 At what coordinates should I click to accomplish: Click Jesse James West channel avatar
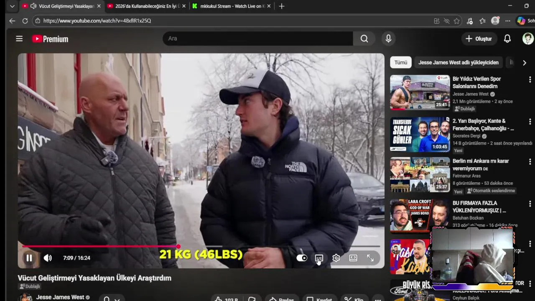[26, 297]
